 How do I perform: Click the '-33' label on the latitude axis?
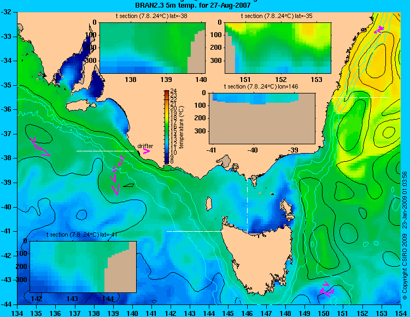click(5, 36)
